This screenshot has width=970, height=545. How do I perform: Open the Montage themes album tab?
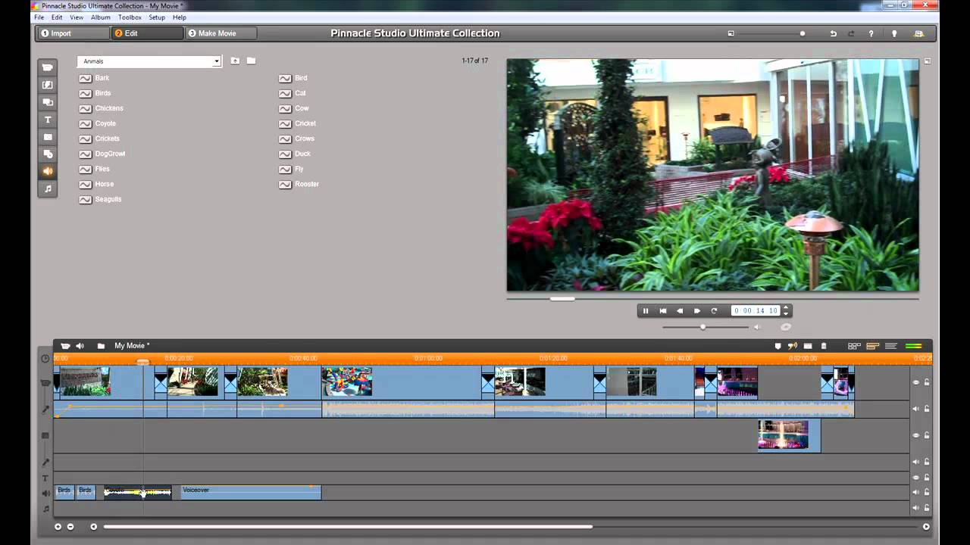click(48, 102)
